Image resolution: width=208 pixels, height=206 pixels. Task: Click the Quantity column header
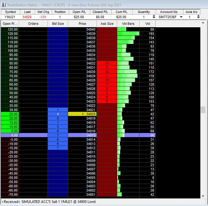click(144, 12)
